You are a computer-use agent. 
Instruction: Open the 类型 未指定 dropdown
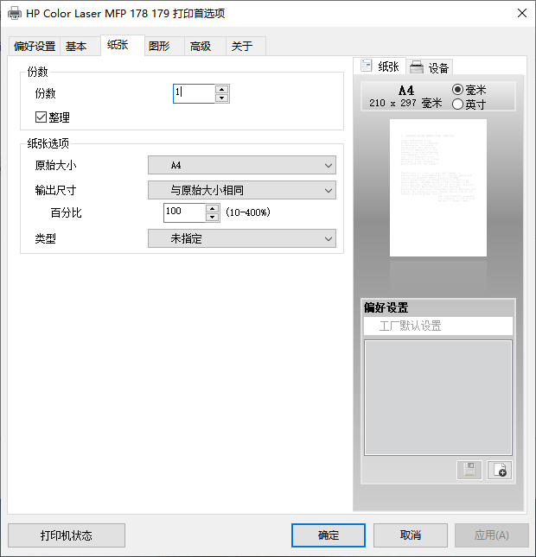pos(242,238)
